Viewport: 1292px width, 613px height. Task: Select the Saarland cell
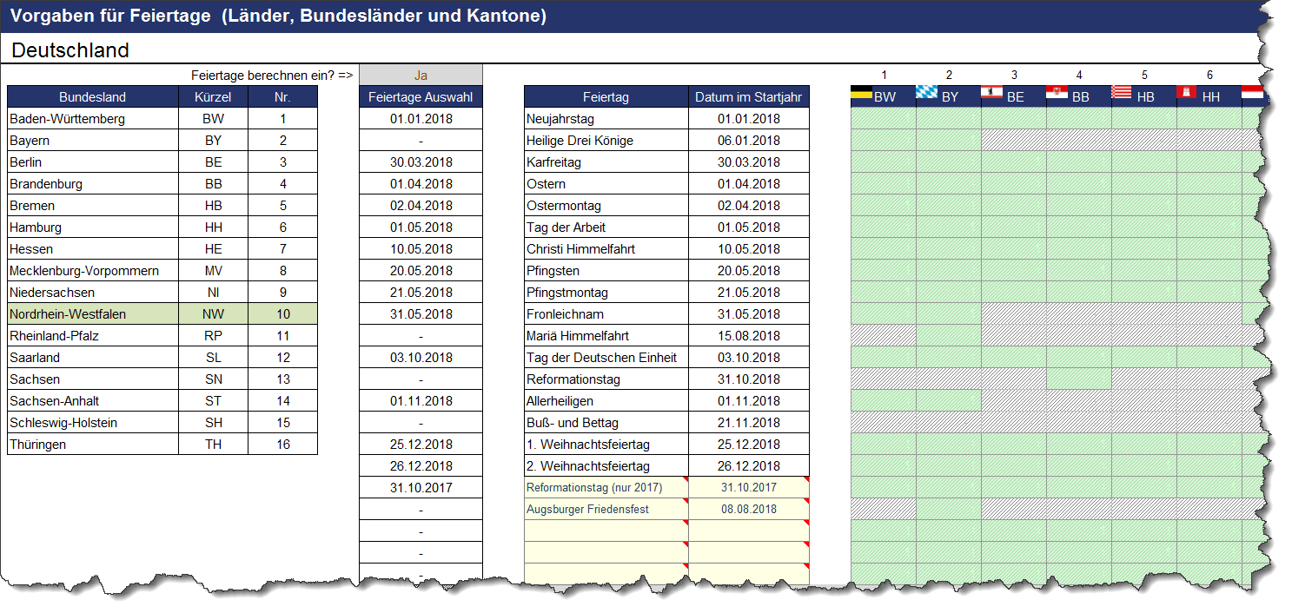[x=93, y=357]
